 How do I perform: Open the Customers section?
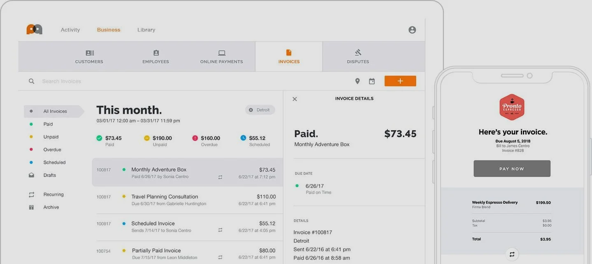pyautogui.click(x=89, y=57)
